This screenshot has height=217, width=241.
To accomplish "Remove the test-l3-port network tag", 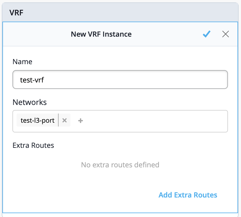I will [65, 120].
